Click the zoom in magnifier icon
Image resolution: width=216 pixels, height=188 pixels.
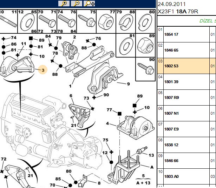tap(64, 4)
